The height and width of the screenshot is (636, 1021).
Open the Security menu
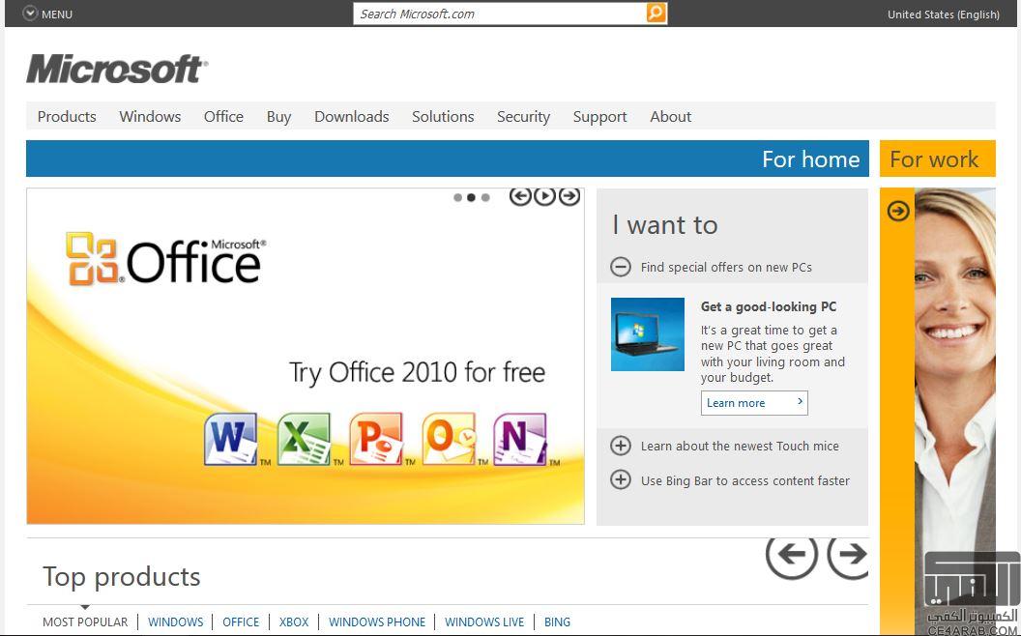pyautogui.click(x=523, y=117)
